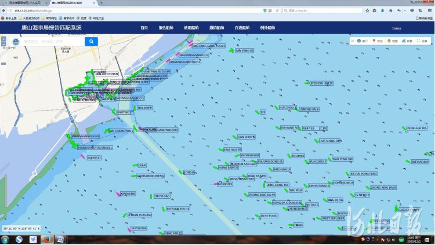Open the 离港船舶 menu
The width and height of the screenshot is (435, 245).
[216, 27]
